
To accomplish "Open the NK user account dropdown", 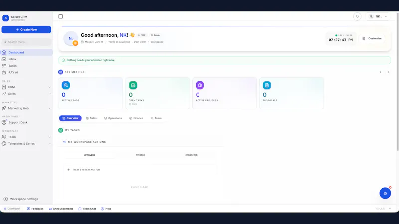I will pos(378,16).
